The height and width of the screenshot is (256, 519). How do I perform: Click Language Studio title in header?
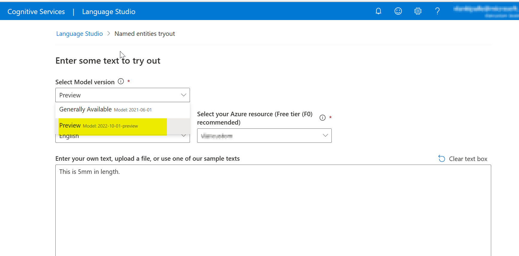coord(109,12)
